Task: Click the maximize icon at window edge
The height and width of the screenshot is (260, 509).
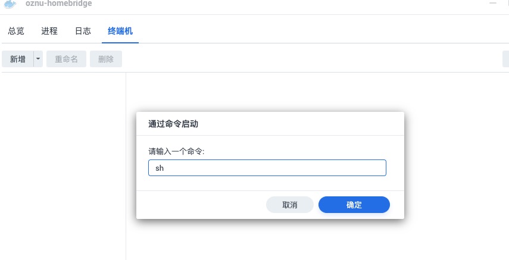Action: [507, 4]
